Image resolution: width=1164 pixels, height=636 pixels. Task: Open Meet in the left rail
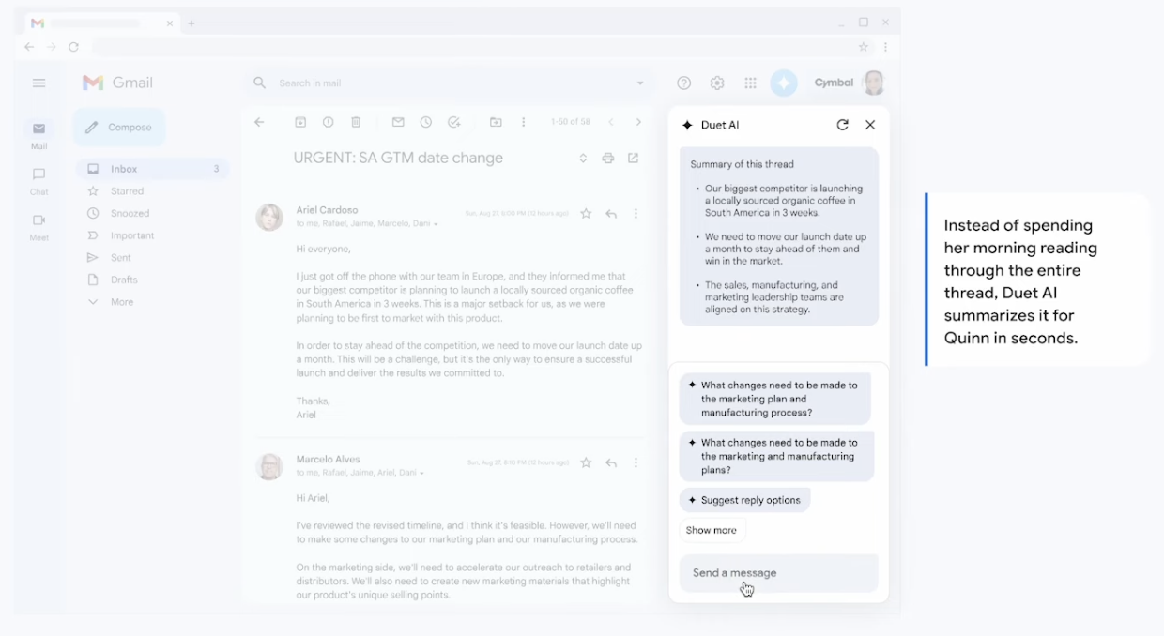[x=38, y=227]
